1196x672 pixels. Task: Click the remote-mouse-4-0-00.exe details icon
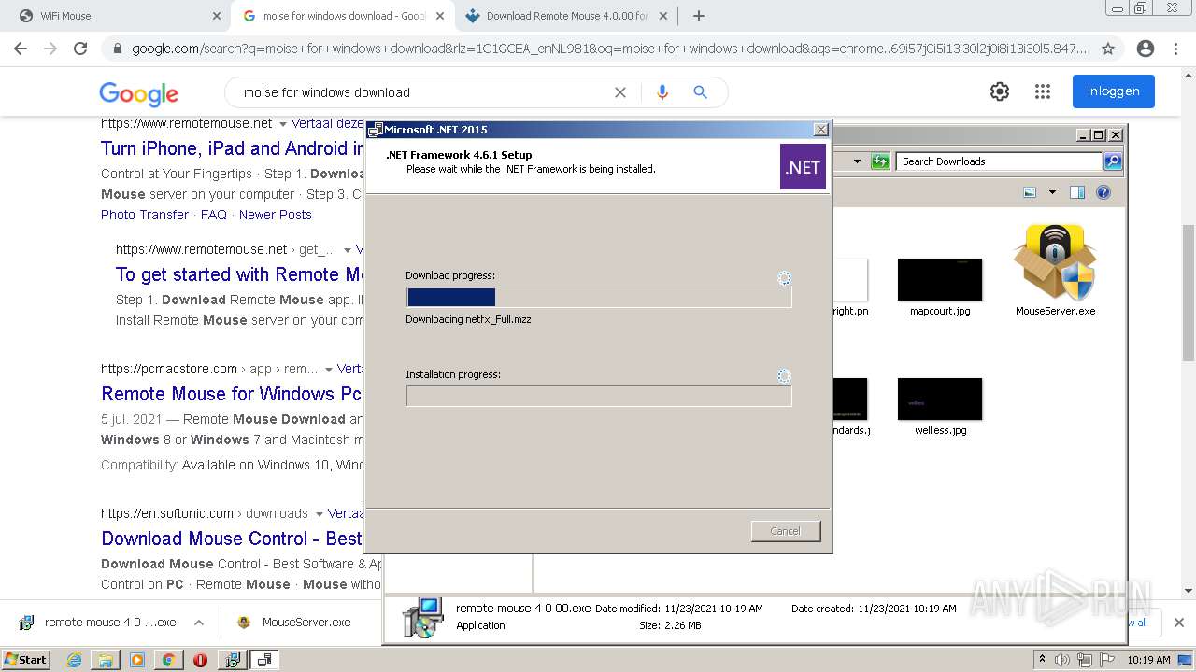click(422, 617)
